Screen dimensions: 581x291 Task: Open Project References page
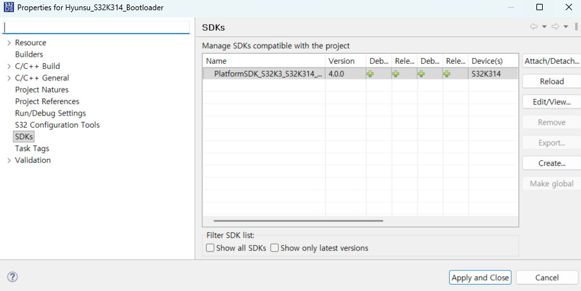pyautogui.click(x=47, y=101)
